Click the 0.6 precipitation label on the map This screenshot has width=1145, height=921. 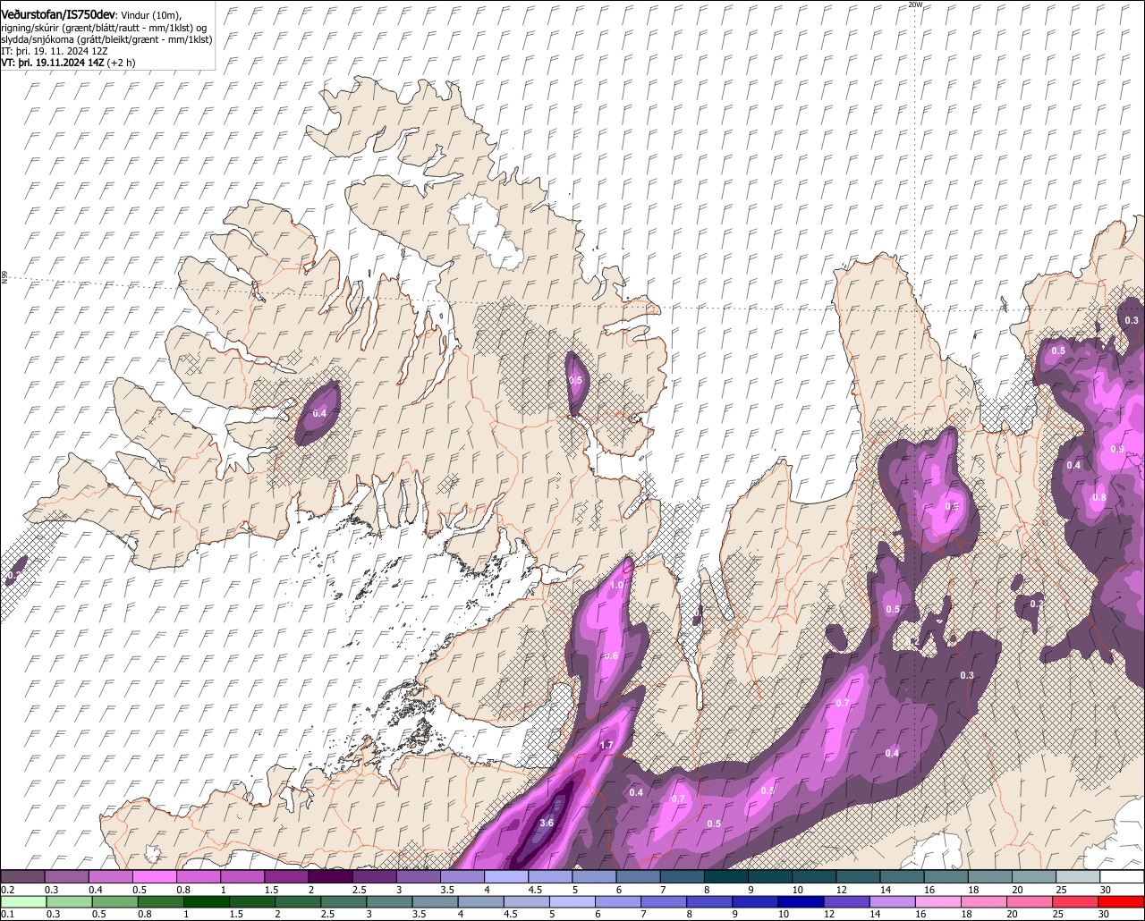(611, 655)
